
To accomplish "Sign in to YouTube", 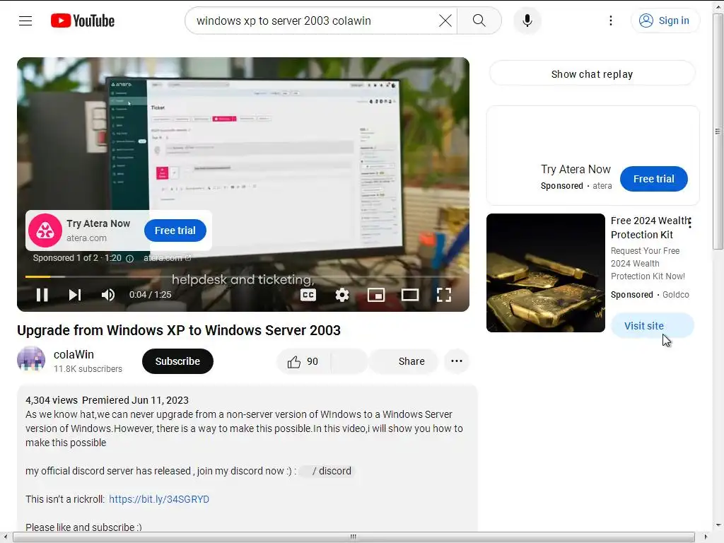I will [x=665, y=21].
